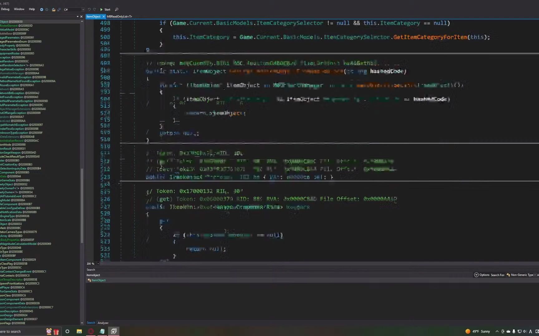Open the C# language dropdown
The image size is (539, 336).
pyautogui.click(x=74, y=9)
